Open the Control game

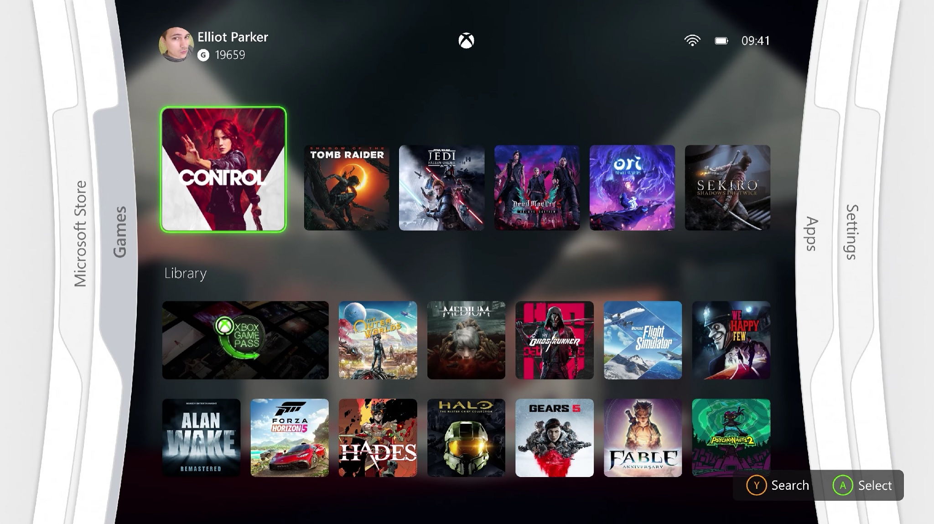pos(223,169)
